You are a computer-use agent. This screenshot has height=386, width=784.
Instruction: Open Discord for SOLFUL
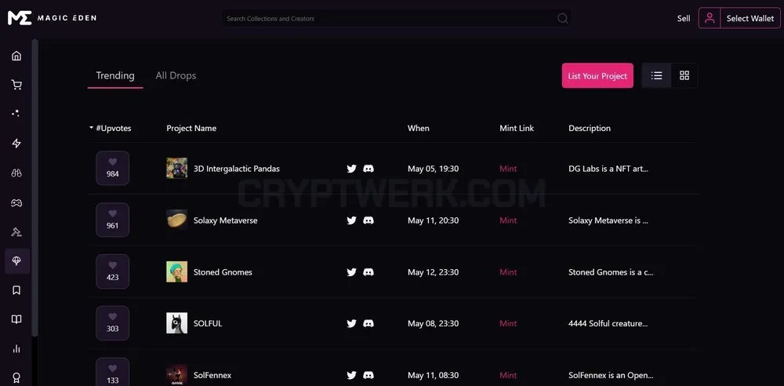tap(368, 323)
